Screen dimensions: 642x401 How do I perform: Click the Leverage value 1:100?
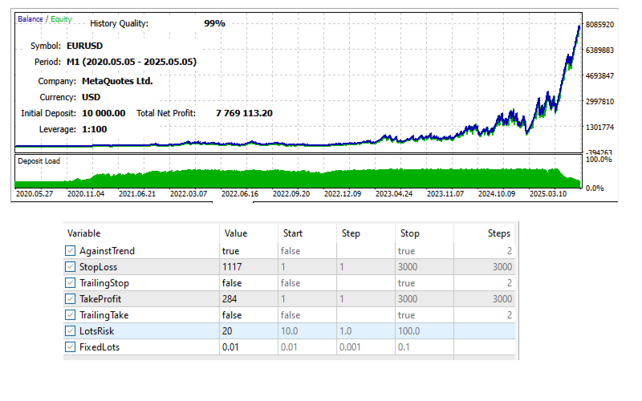pos(94,129)
